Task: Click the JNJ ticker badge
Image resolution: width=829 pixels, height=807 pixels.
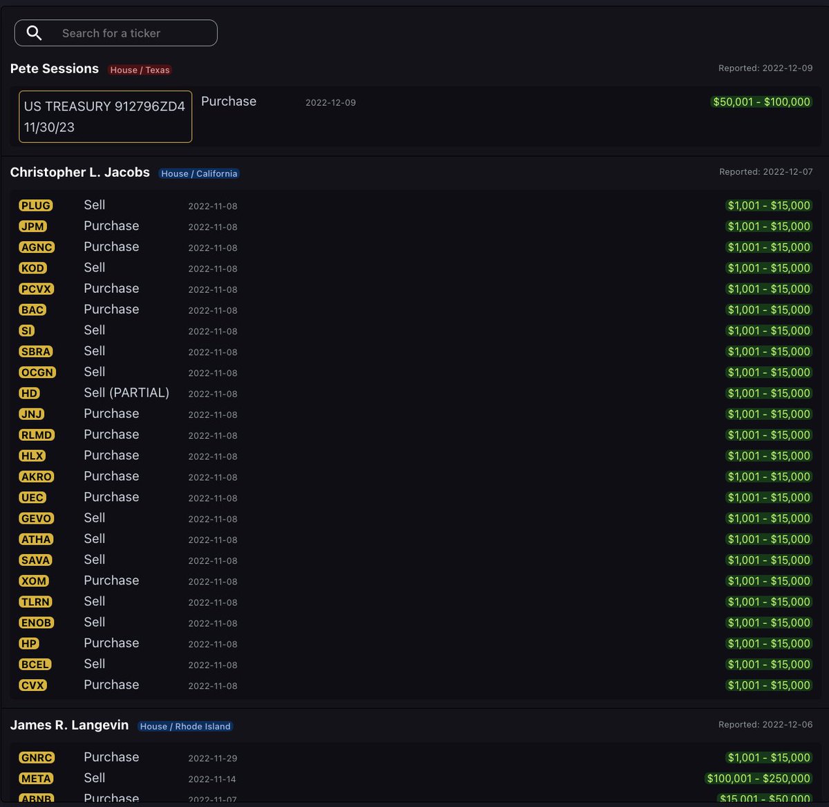Action: (32, 414)
